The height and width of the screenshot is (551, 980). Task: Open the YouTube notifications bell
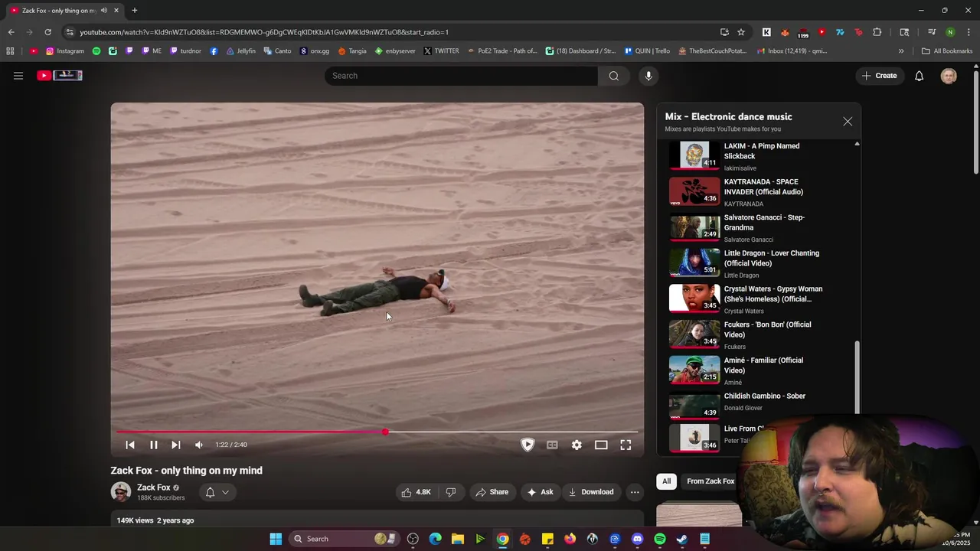(x=919, y=76)
